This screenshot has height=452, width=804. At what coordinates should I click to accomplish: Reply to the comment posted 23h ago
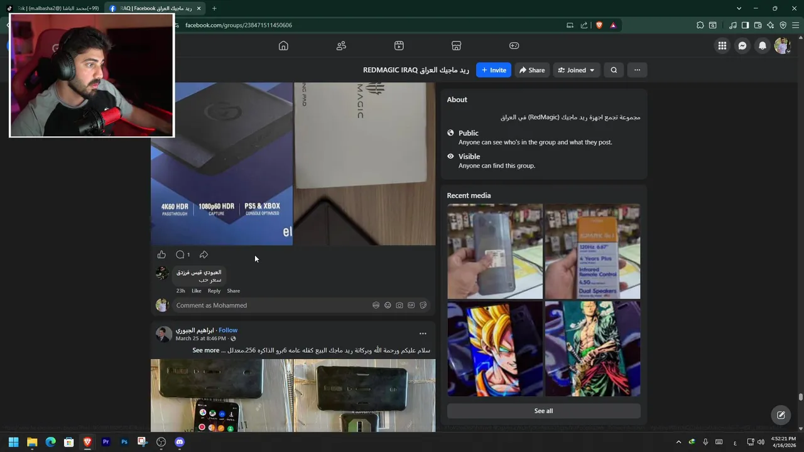coord(214,291)
